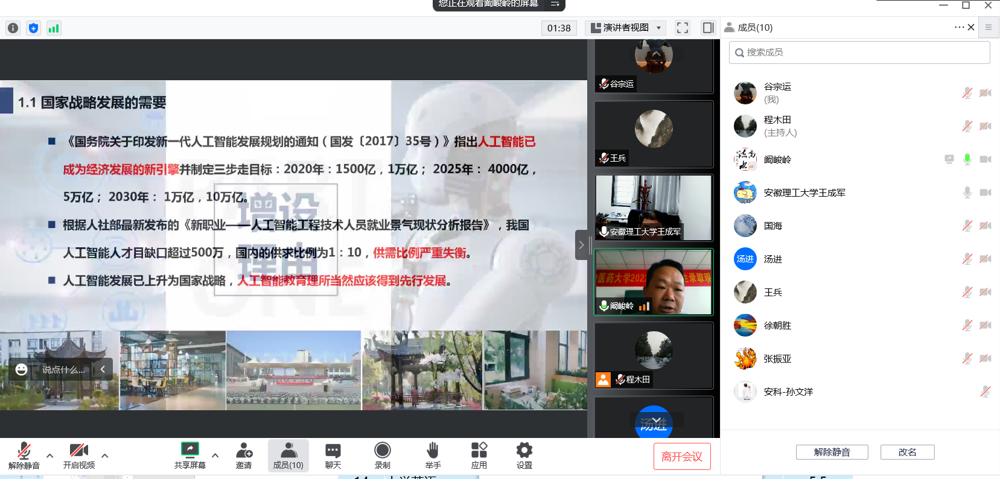Click the search members field
This screenshot has height=479, width=1000.
859,52
